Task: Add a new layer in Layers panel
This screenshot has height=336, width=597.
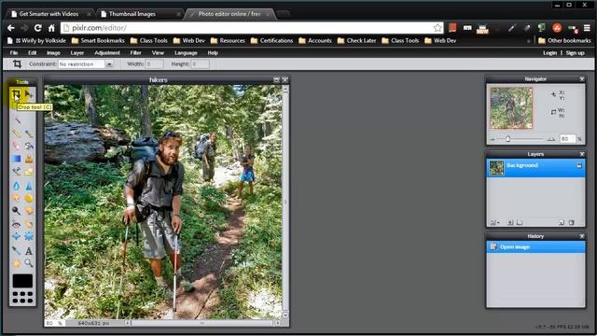Action: [x=562, y=222]
